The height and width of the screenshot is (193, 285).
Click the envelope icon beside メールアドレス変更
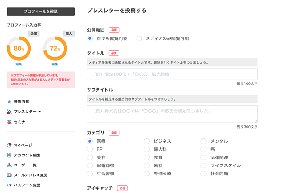pyautogui.click(x=9, y=175)
